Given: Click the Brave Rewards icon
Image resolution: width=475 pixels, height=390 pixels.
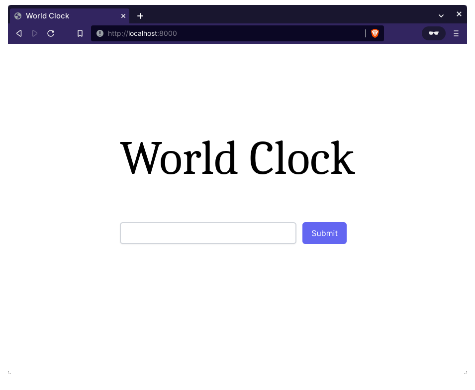Looking at the screenshot, I should coord(433,33).
